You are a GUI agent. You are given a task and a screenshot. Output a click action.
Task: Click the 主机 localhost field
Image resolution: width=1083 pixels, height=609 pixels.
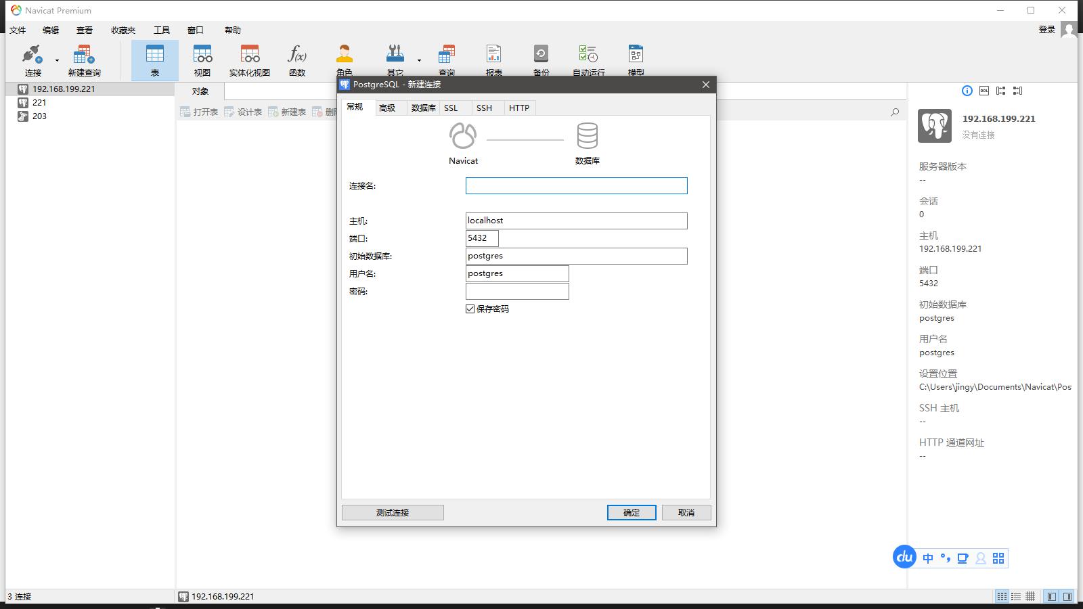coord(577,221)
